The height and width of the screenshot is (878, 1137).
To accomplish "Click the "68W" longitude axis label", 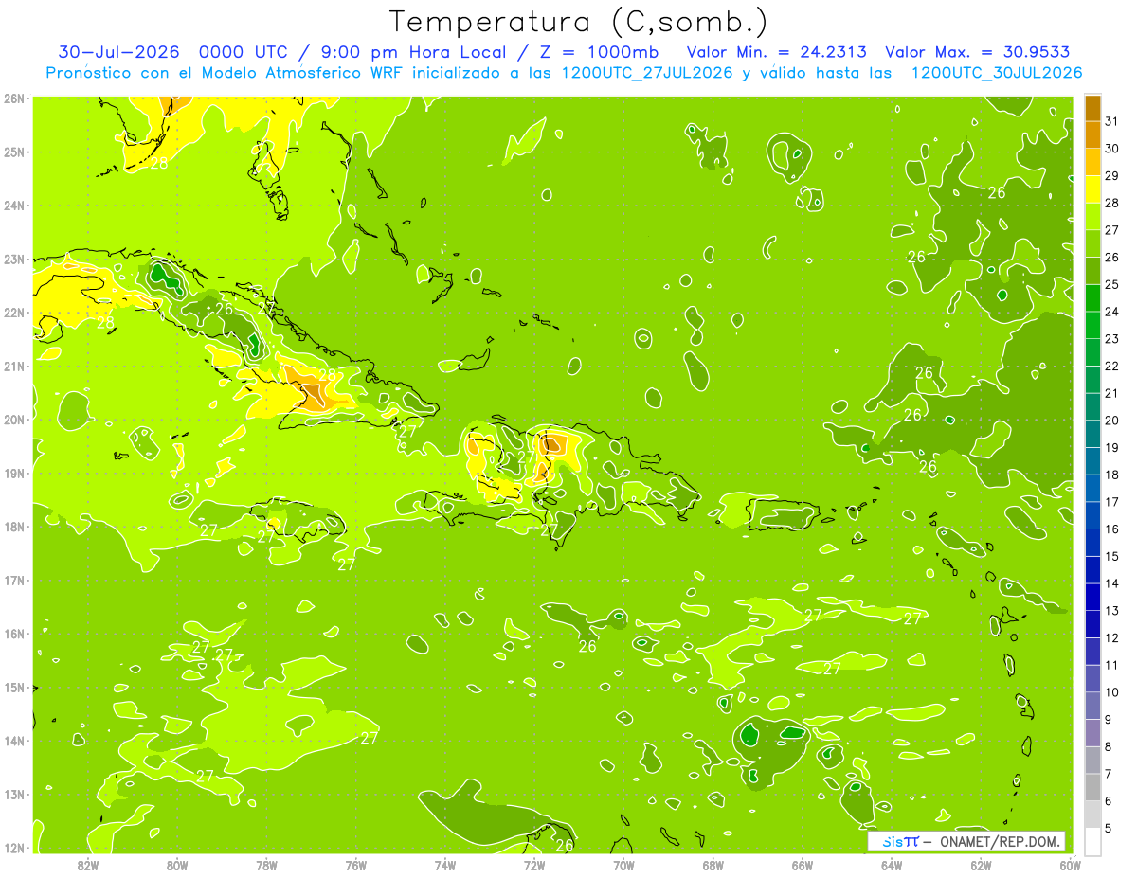I will click(x=713, y=865).
